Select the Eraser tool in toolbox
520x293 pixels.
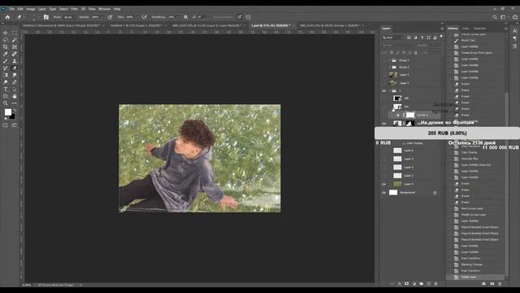coord(15,68)
